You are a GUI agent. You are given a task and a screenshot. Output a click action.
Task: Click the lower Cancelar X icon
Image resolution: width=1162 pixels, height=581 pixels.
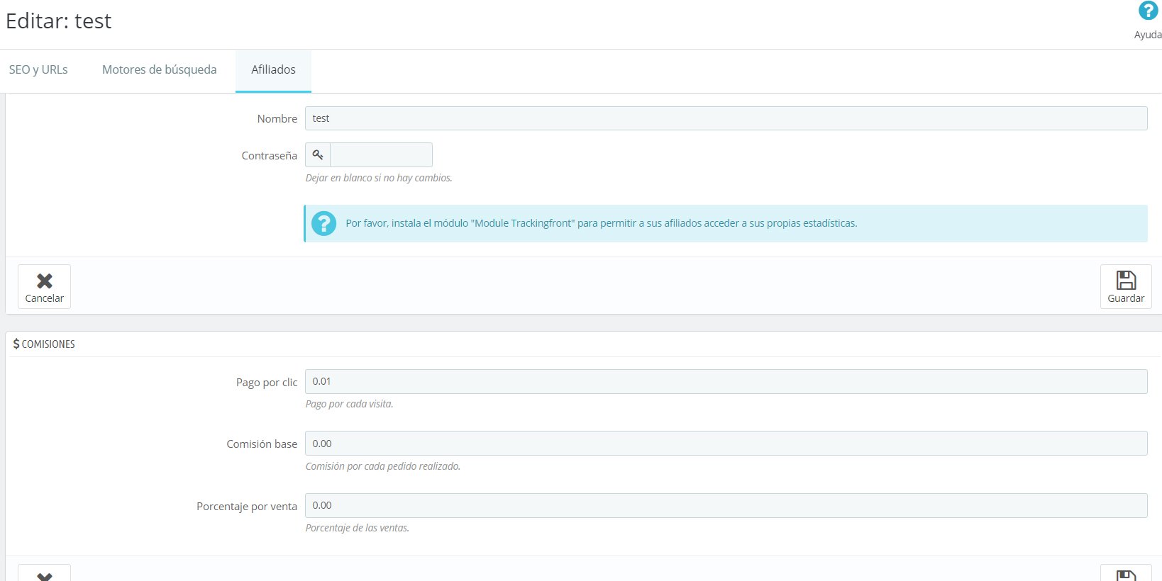click(45, 576)
